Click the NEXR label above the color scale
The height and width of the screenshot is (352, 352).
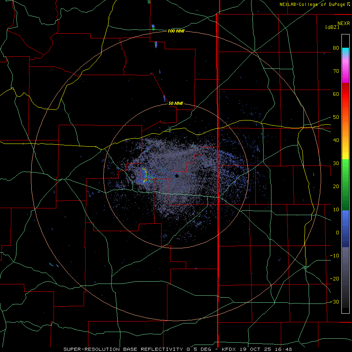(343, 23)
